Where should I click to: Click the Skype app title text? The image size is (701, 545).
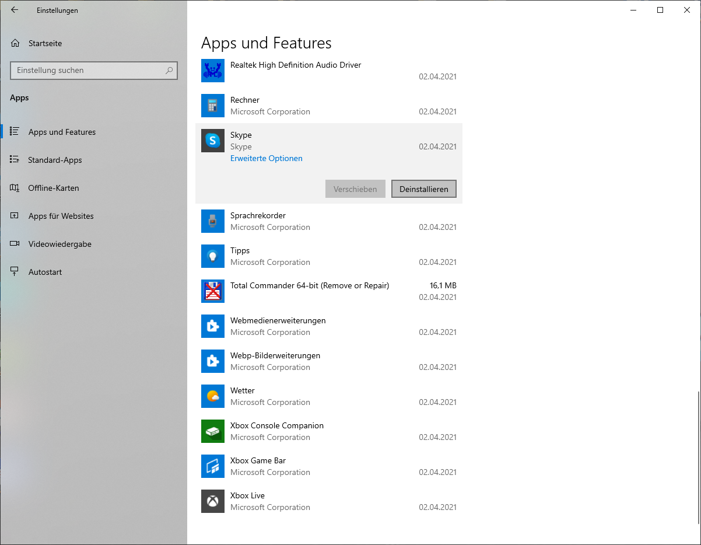tap(241, 135)
